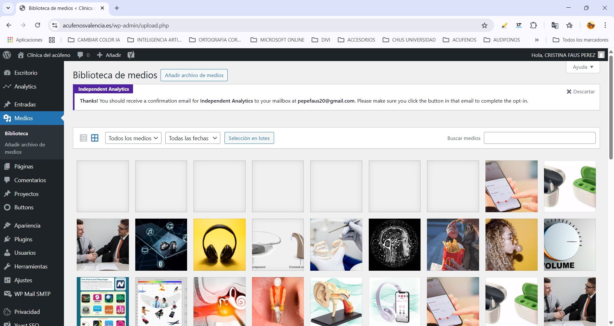The width and height of the screenshot is (614, 326).
Task: Open DIVI bookmarks folder
Action: [x=321, y=40]
